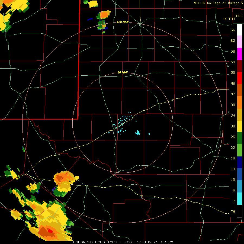Click the '2' legend value
The height and width of the screenshot is (244, 244).
pyautogui.click(x=234, y=201)
